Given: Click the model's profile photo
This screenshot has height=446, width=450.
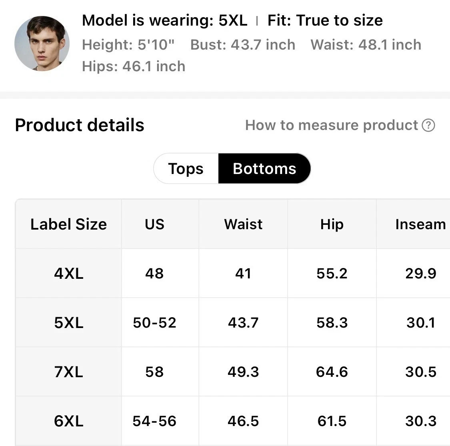Looking at the screenshot, I should [x=42, y=44].
